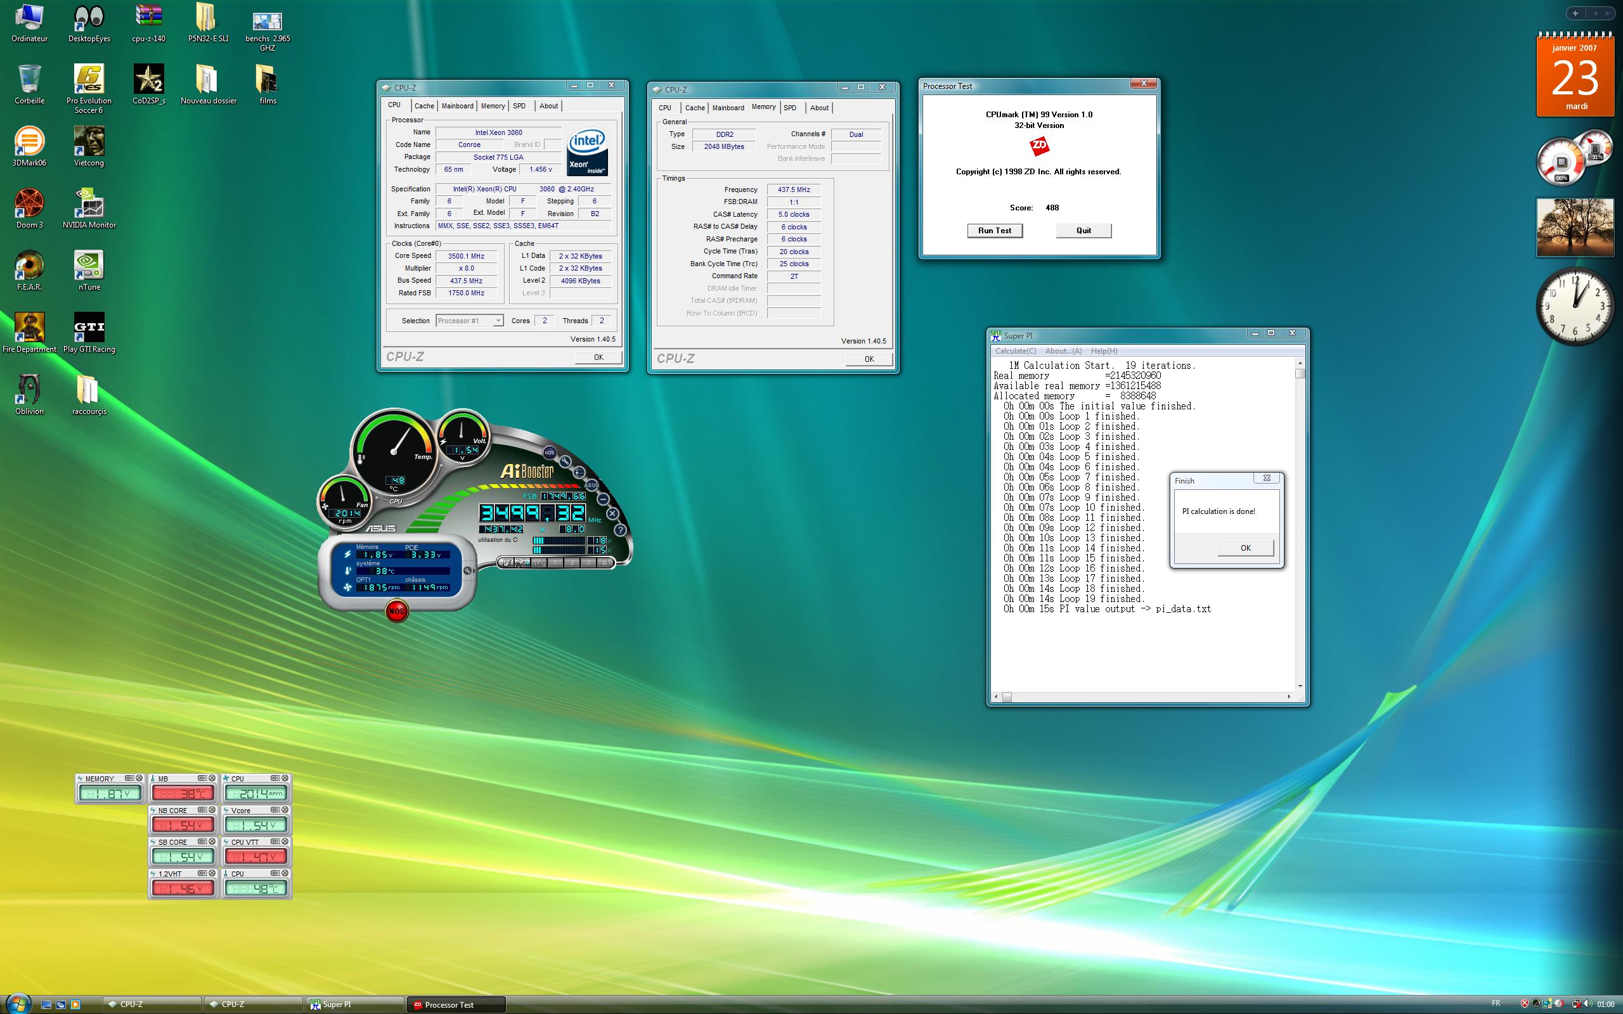Click Run Test in Processor Test
Viewport: 1623px width, 1014px height.
tap(994, 231)
